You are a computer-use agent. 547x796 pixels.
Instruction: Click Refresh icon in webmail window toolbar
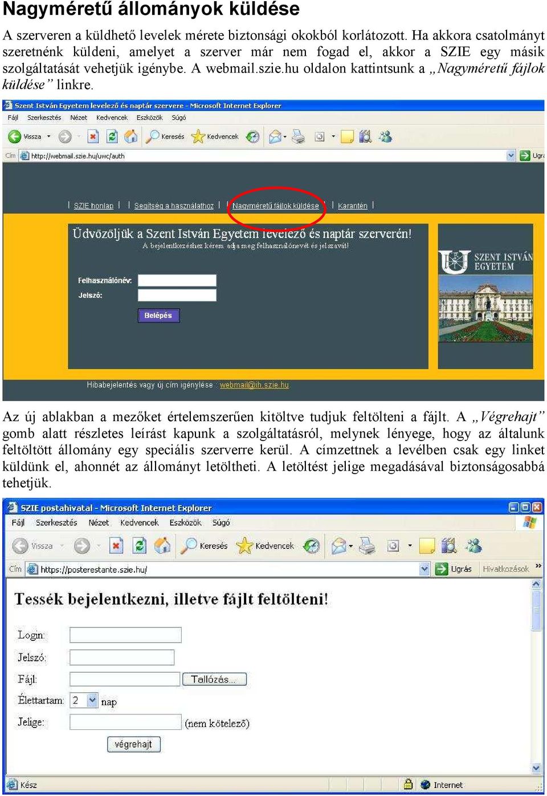112,136
